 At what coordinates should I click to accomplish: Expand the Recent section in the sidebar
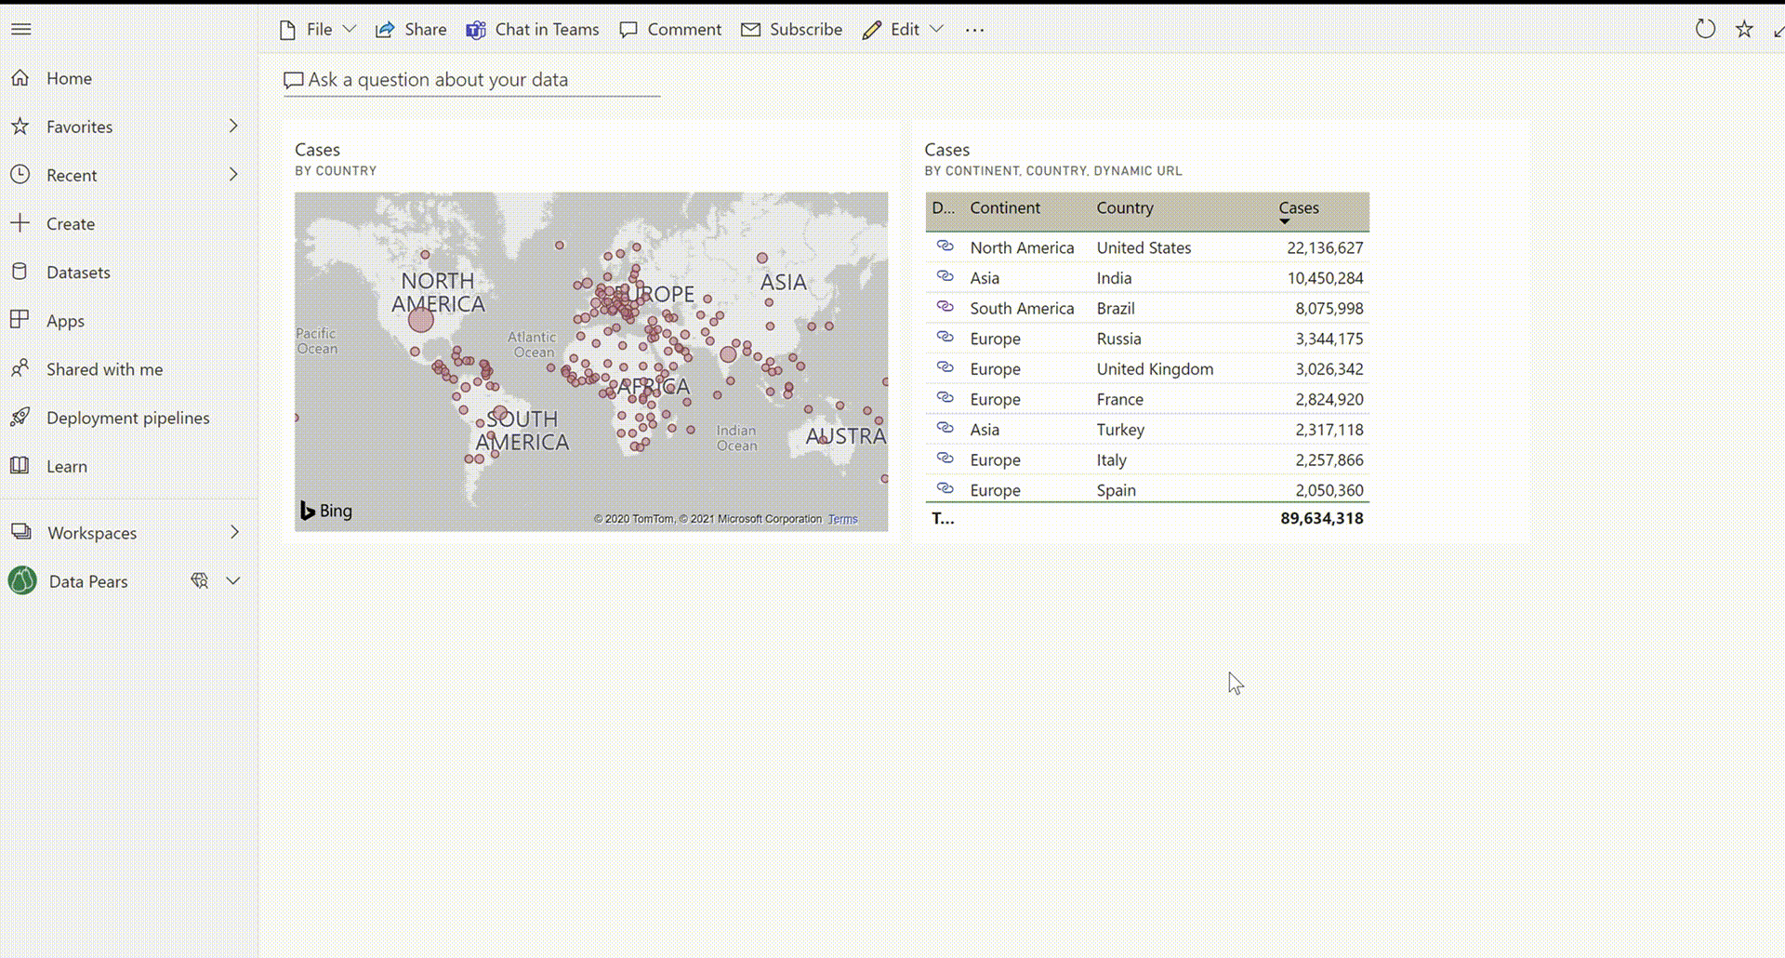pyautogui.click(x=233, y=175)
